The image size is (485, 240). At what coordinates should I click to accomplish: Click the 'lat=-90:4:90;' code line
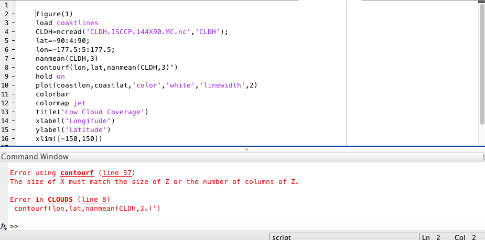point(62,40)
